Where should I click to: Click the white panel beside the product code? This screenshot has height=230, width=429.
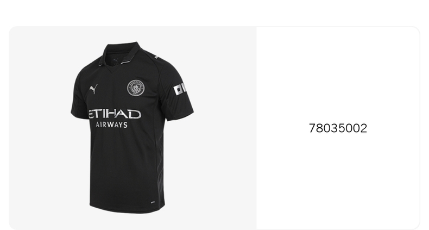click(x=338, y=128)
